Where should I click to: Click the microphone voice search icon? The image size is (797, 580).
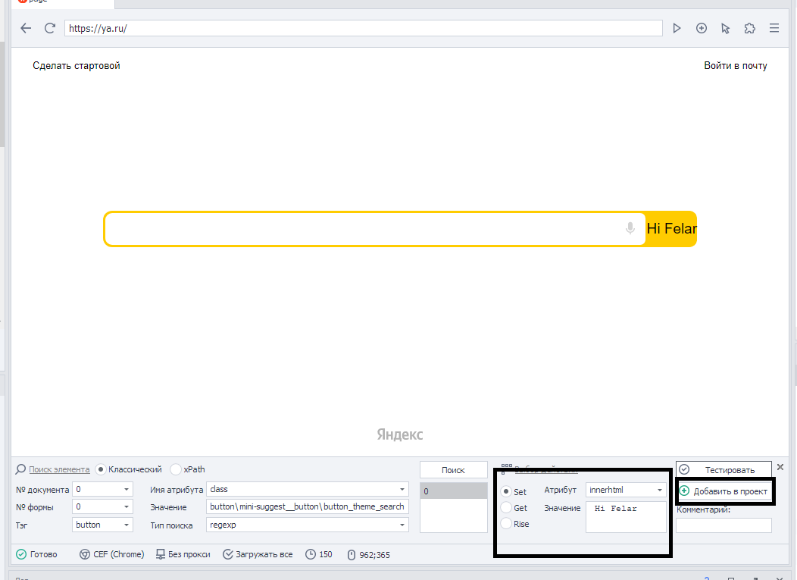tap(630, 228)
